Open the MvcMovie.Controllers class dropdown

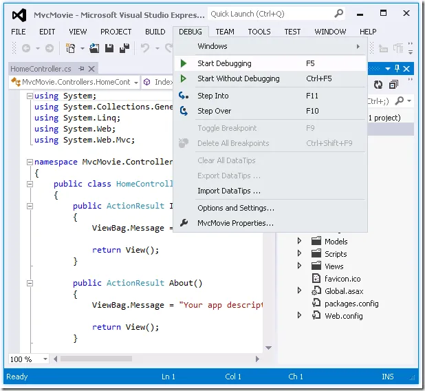click(x=136, y=82)
